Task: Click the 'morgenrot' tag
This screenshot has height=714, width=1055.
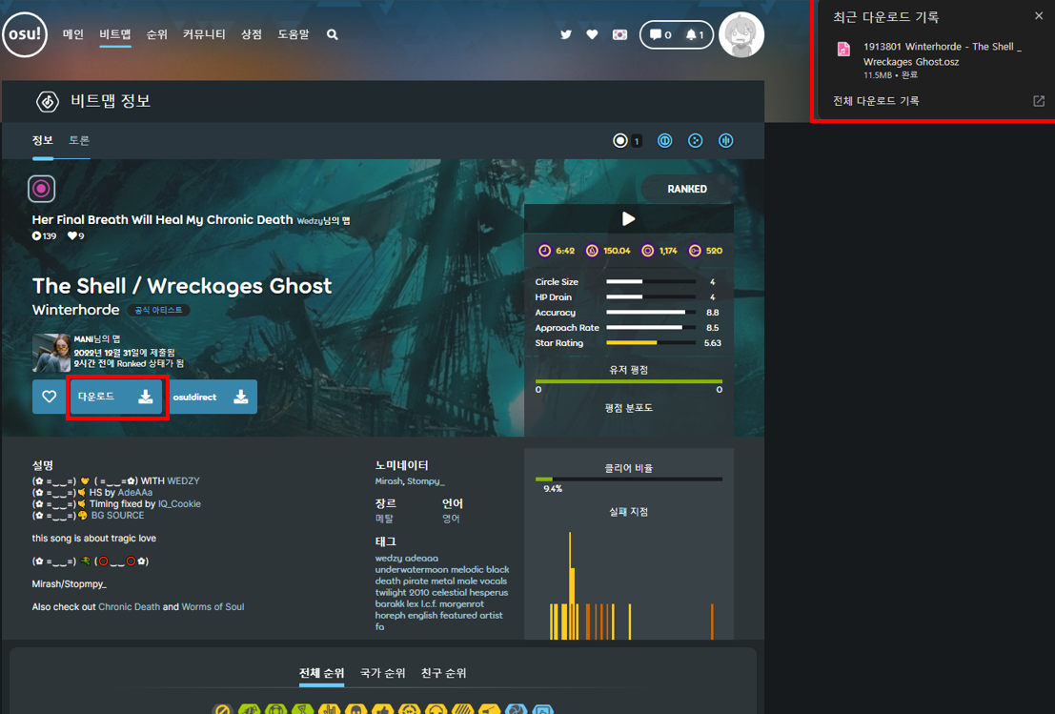Action: pyautogui.click(x=461, y=604)
